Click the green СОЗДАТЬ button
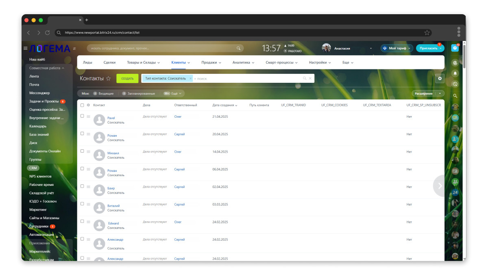Image resolution: width=488 pixels, height=276 pixels. (x=127, y=78)
